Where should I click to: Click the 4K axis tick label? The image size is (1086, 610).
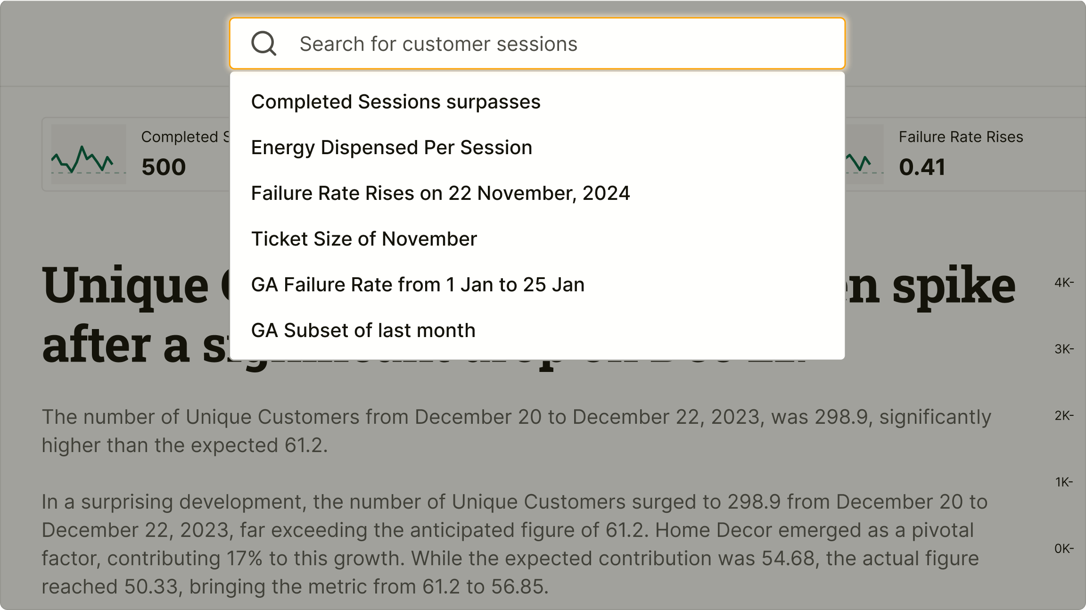click(x=1063, y=282)
